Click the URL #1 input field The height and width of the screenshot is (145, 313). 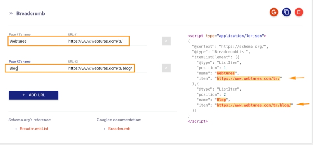(x=107, y=42)
